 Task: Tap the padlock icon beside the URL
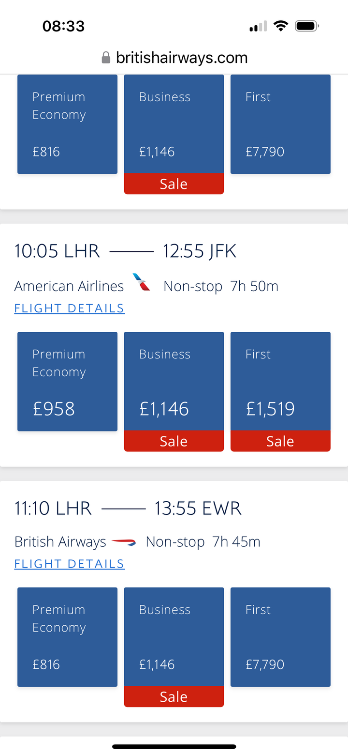[106, 58]
